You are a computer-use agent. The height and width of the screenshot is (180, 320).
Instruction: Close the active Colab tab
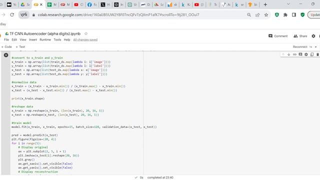[x=41, y=4]
